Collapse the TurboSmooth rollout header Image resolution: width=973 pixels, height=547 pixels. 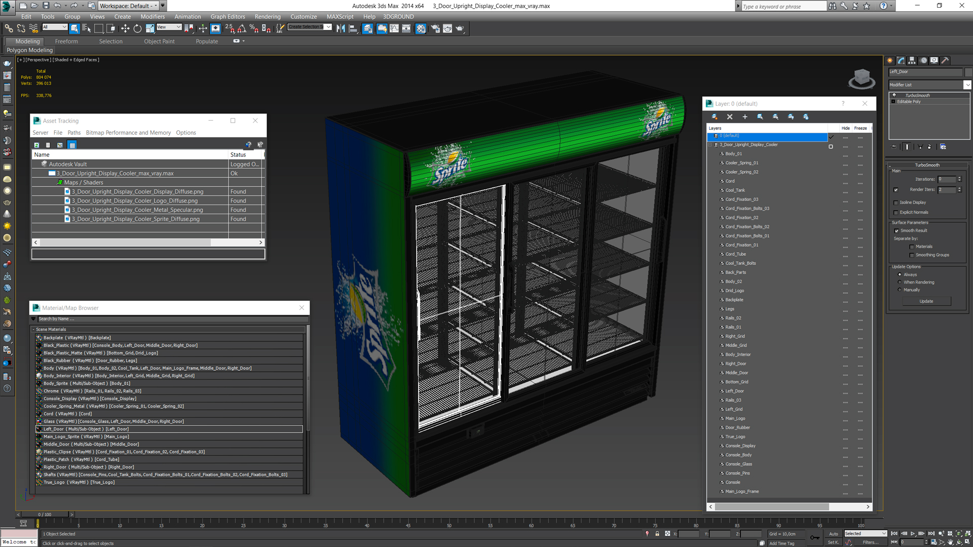click(x=927, y=165)
